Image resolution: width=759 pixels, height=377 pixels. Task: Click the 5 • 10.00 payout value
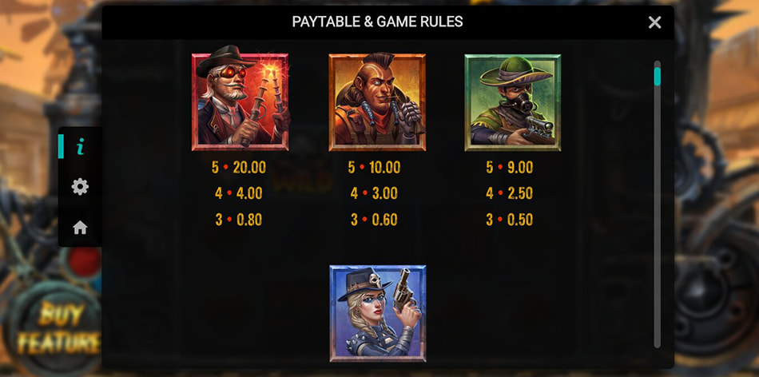click(x=374, y=168)
